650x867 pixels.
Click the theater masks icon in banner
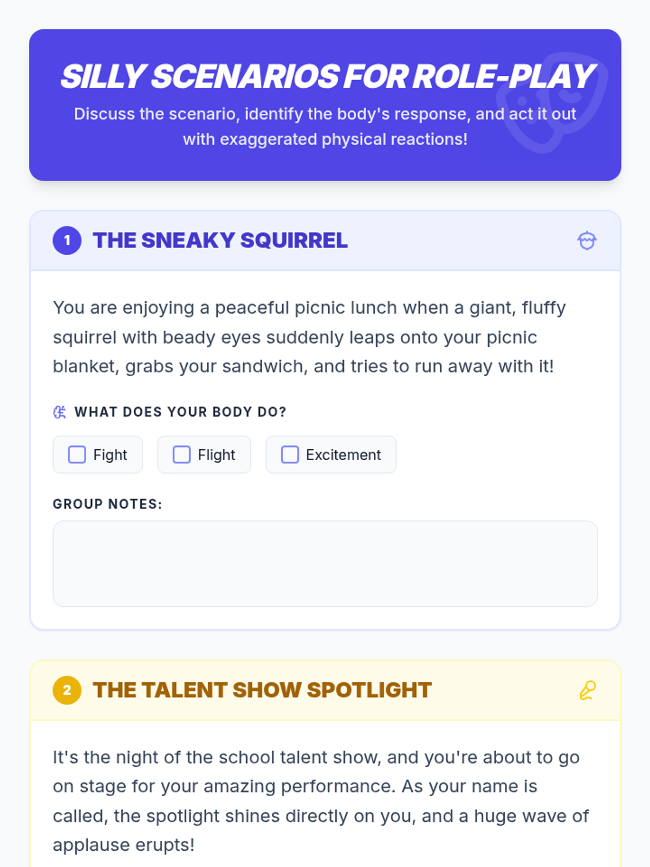pyautogui.click(x=551, y=102)
